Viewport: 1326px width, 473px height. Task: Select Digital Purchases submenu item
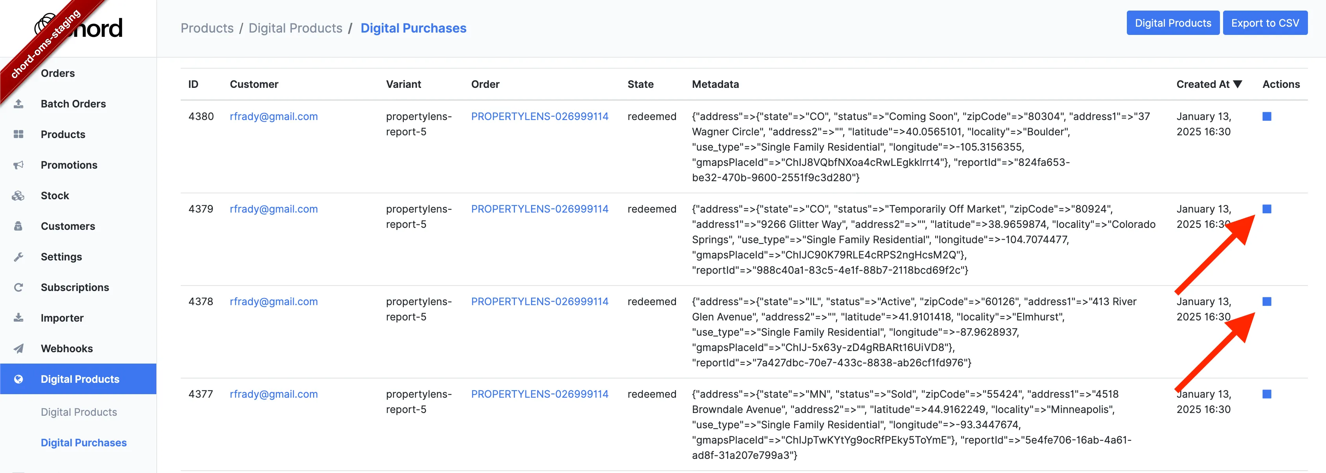pyautogui.click(x=83, y=443)
